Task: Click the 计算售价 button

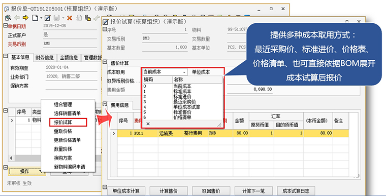Action: (x=169, y=191)
